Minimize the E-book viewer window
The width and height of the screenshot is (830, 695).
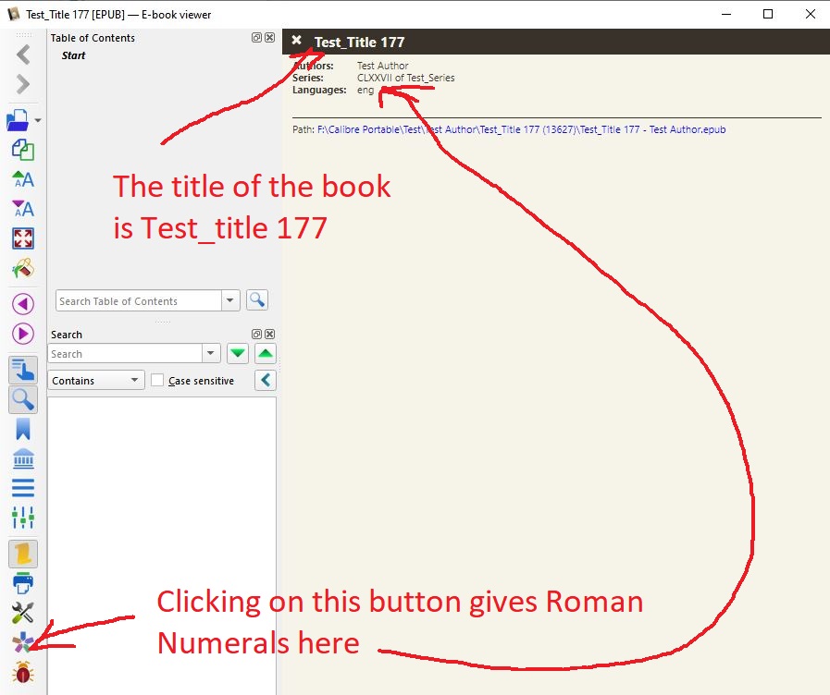click(726, 14)
